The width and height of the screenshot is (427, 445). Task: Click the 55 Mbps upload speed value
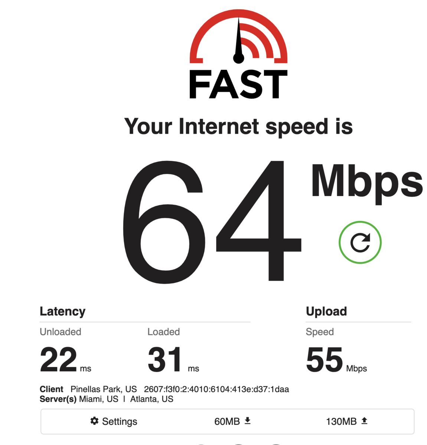point(336,360)
